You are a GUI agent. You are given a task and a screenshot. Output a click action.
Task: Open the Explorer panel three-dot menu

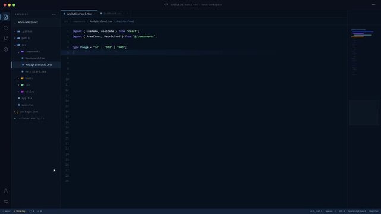coord(55,14)
